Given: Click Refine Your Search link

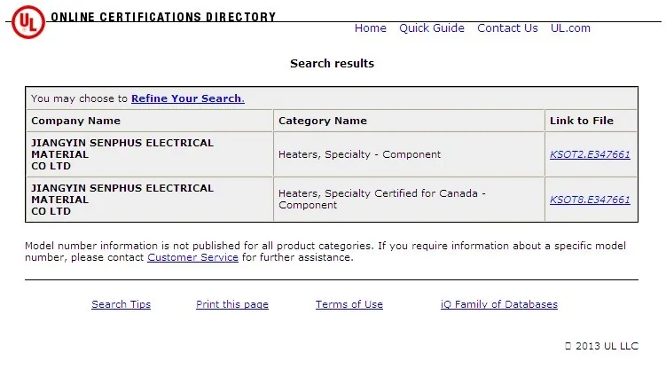Looking at the screenshot, I should pos(186,98).
